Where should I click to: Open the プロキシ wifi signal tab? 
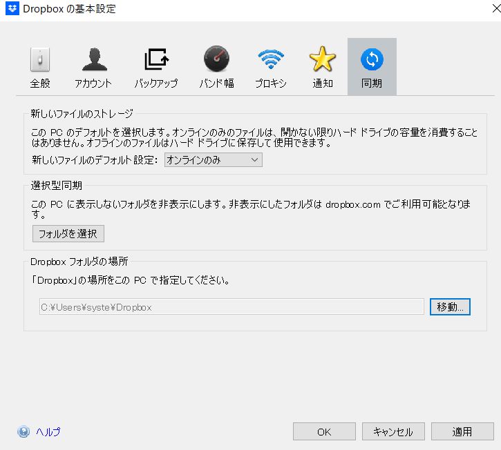point(271,68)
